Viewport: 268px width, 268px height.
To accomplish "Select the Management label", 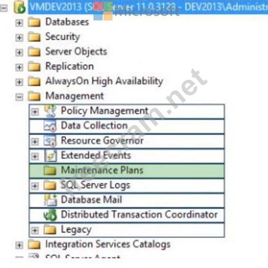I will (75, 96).
